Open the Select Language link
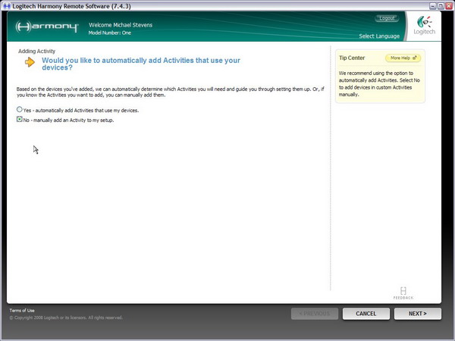The height and width of the screenshot is (341, 455). [379, 36]
